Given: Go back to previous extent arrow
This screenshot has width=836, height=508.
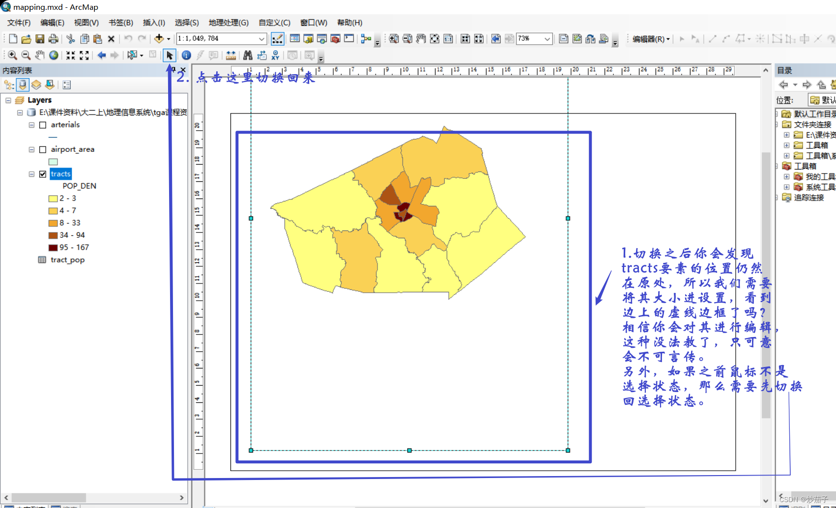Looking at the screenshot, I should pos(102,55).
